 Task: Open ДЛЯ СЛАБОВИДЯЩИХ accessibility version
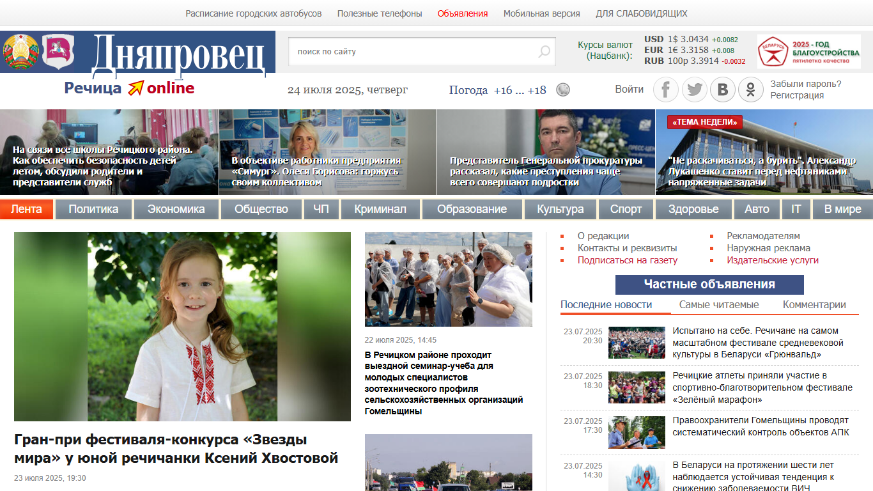point(642,13)
